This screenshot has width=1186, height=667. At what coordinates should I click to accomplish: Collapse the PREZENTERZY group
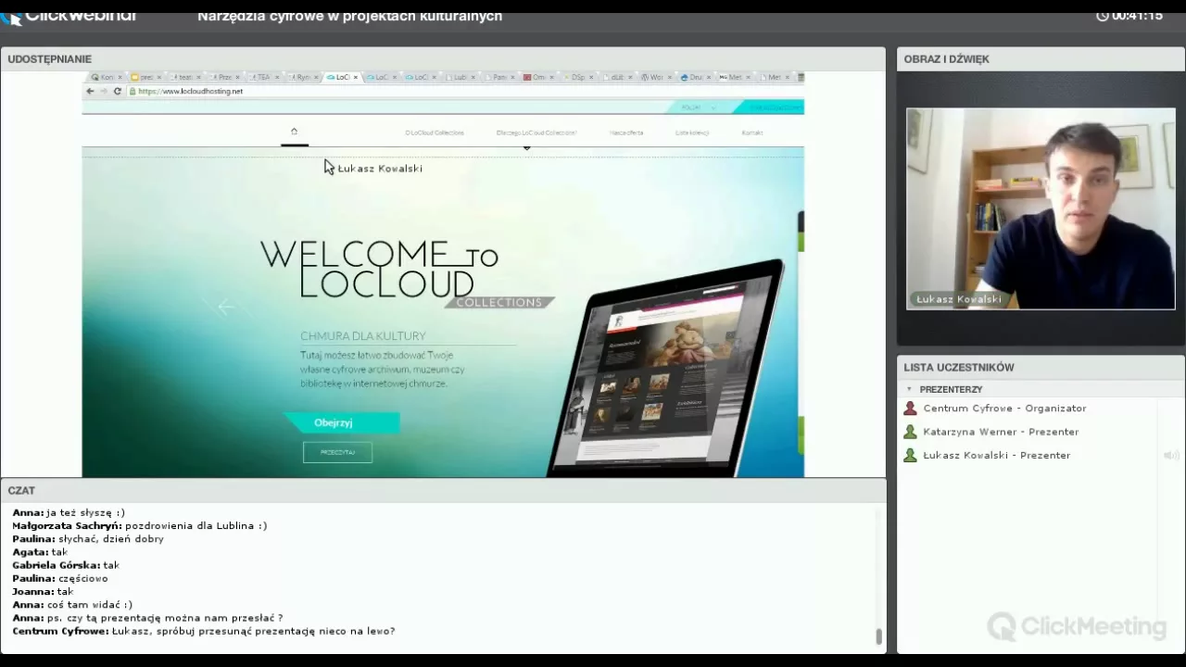(x=909, y=389)
